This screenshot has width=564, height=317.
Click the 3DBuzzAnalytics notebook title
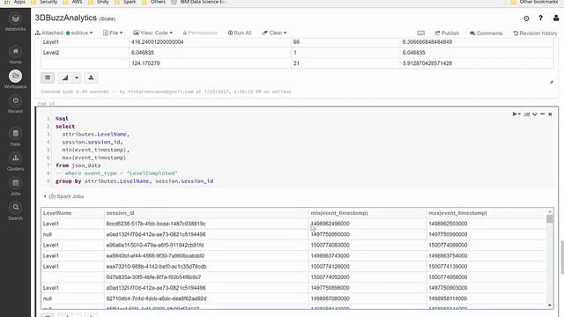pos(66,18)
